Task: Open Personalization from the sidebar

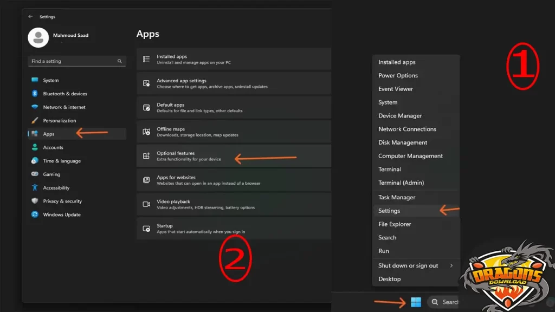Action: click(60, 121)
